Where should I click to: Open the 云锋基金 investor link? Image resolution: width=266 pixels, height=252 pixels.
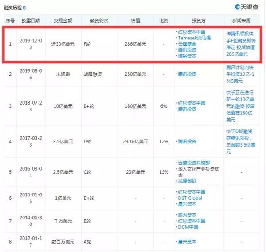tap(187, 44)
